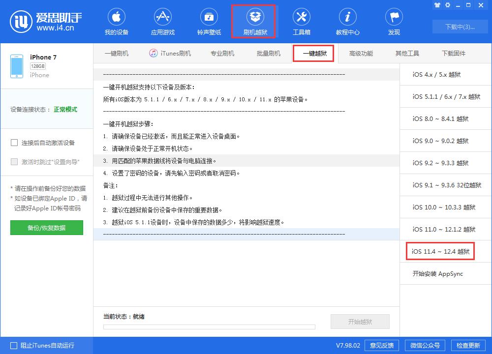Switch to the iTunes刷机 tab
This screenshot has width=492, height=354.
point(170,53)
